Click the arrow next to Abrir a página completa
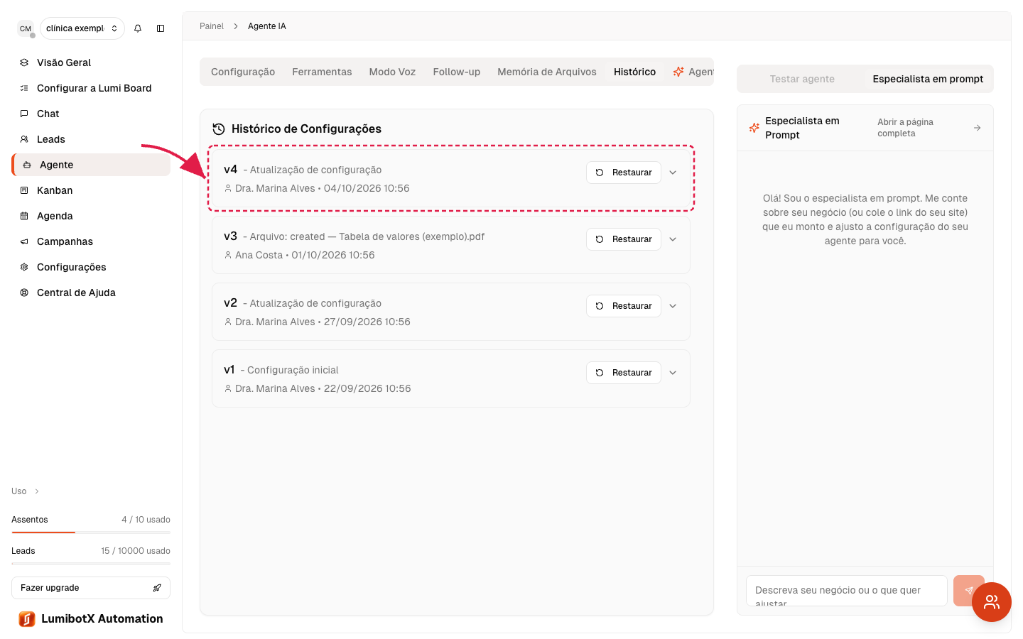1023x639 pixels. (x=978, y=128)
